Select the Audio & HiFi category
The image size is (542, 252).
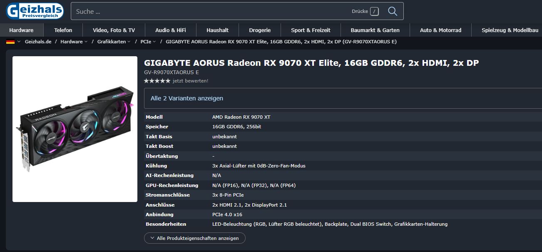171,30
